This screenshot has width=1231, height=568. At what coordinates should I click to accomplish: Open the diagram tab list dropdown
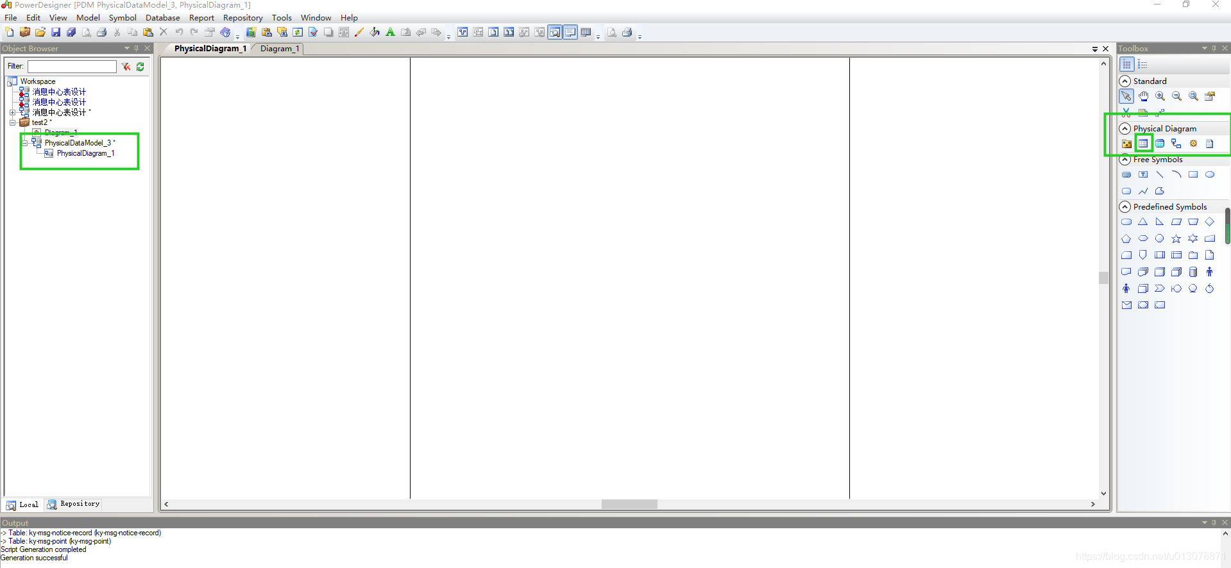pos(1095,49)
